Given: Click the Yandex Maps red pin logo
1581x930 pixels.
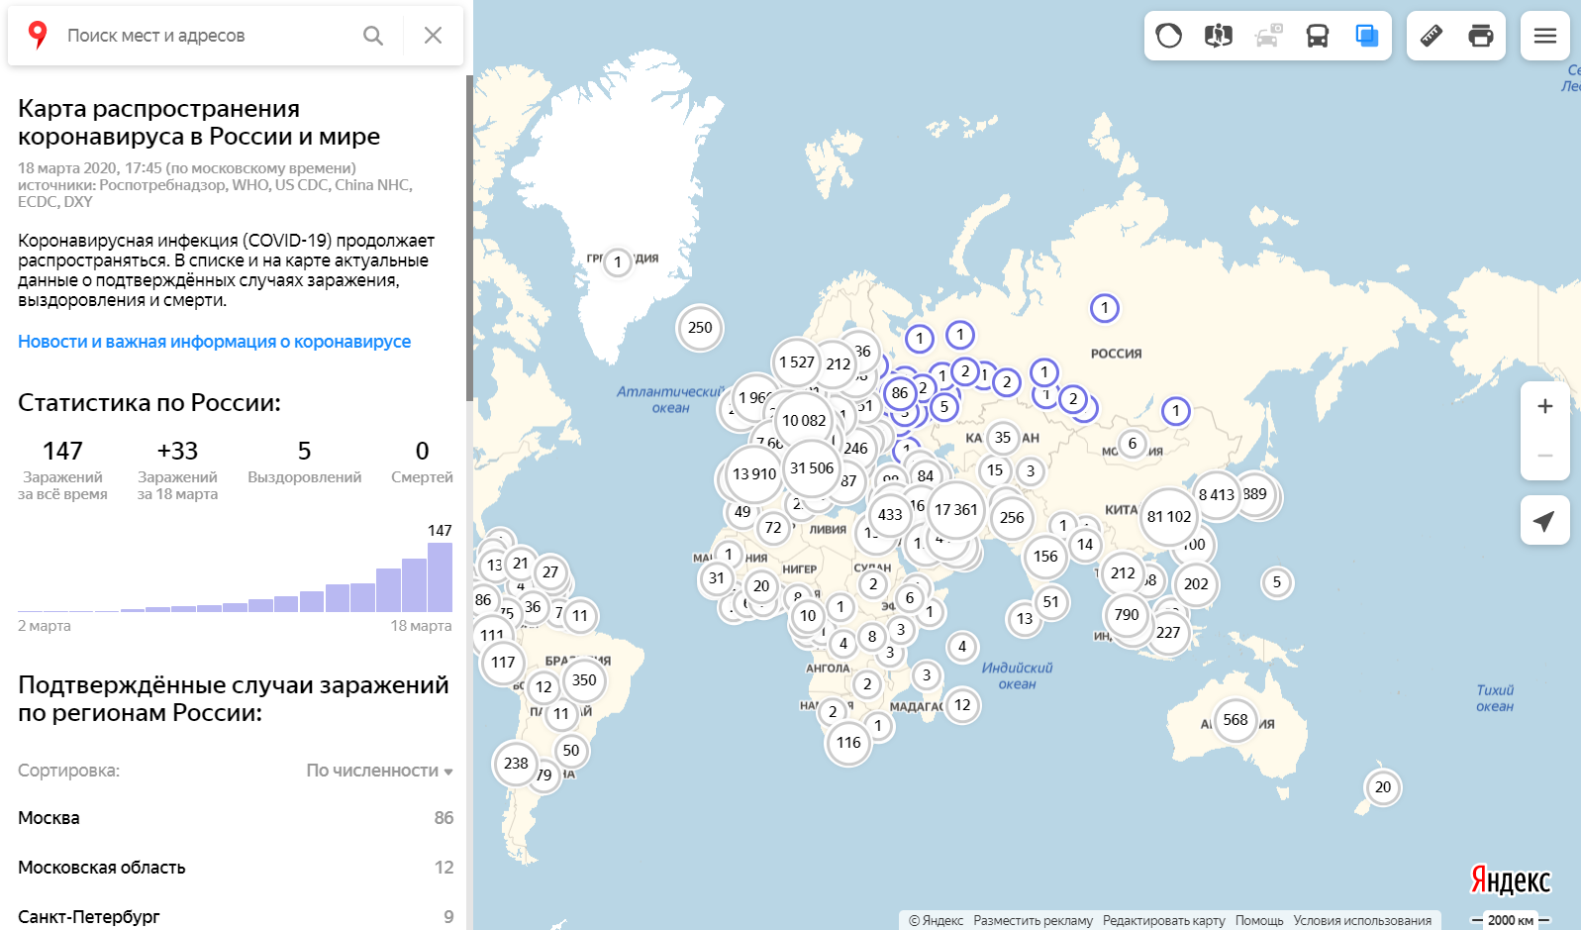Looking at the screenshot, I should point(38,36).
